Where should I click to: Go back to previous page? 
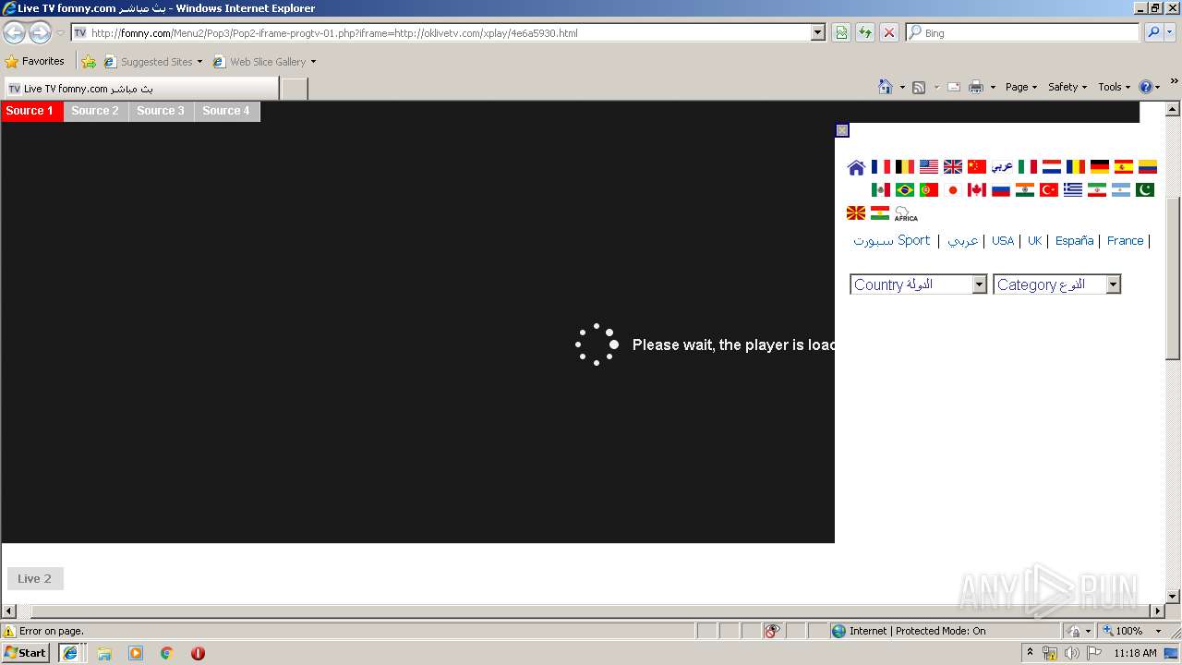click(x=14, y=32)
